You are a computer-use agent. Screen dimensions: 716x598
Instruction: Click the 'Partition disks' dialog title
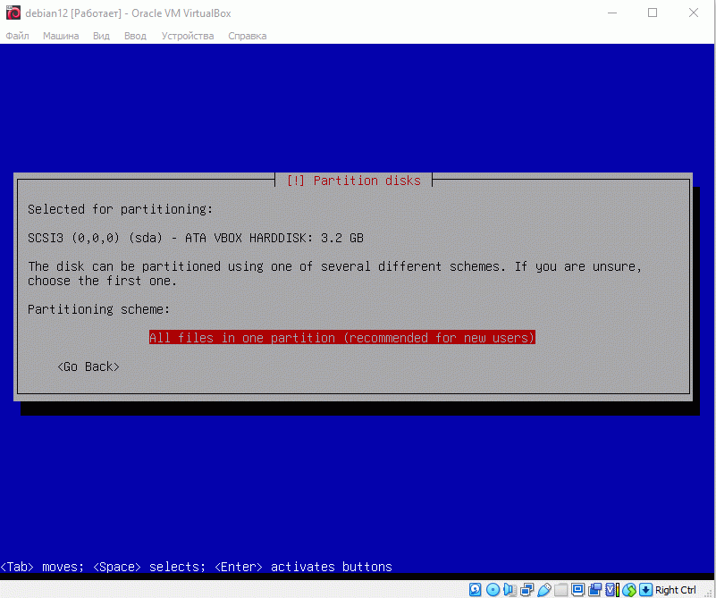353,181
